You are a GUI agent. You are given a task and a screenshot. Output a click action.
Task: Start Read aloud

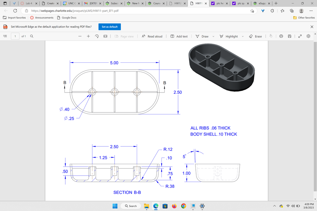(152, 36)
